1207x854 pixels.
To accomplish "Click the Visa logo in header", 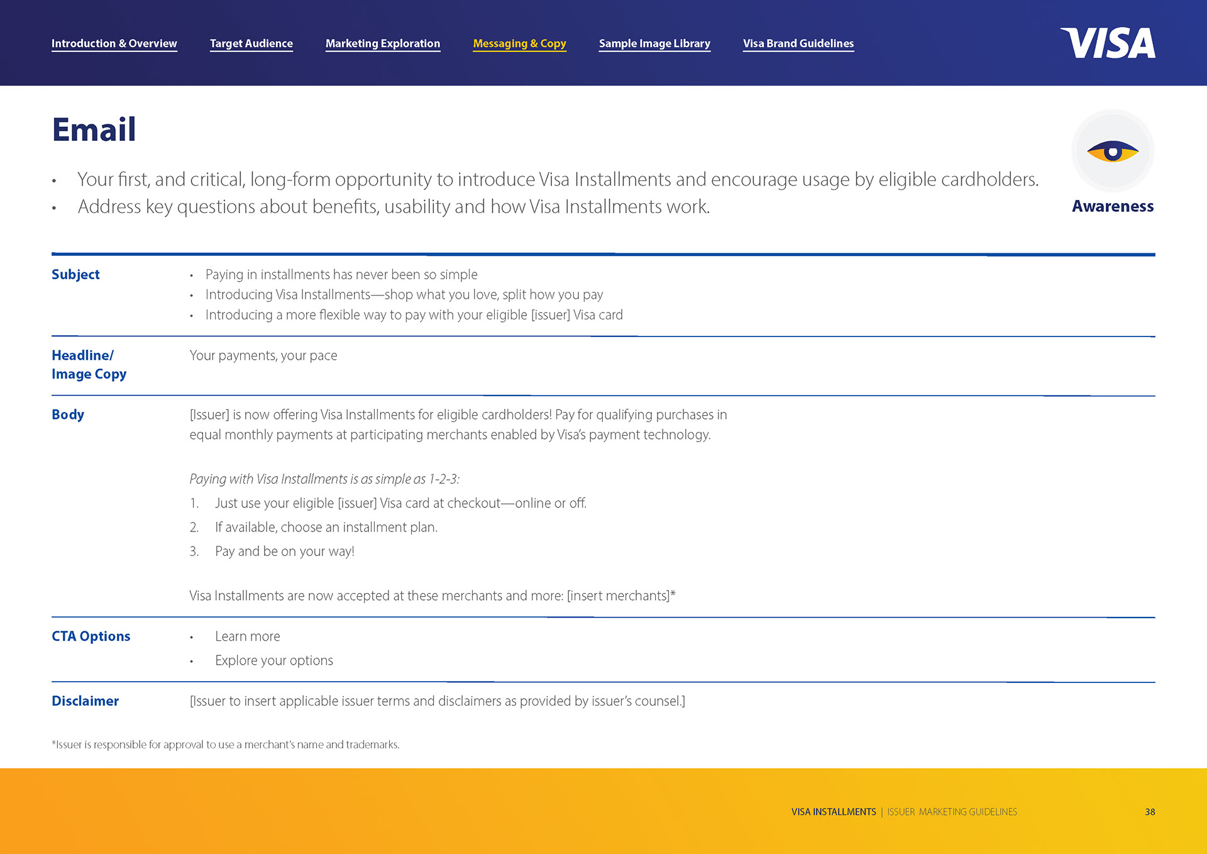I will point(1108,43).
